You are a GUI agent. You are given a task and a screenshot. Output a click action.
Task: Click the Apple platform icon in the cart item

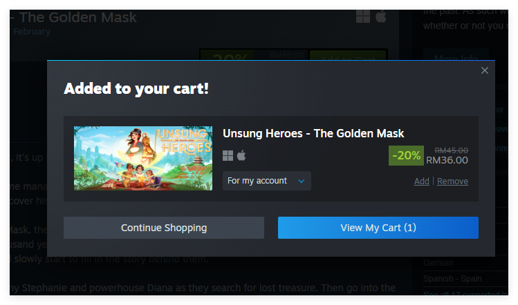coord(241,155)
